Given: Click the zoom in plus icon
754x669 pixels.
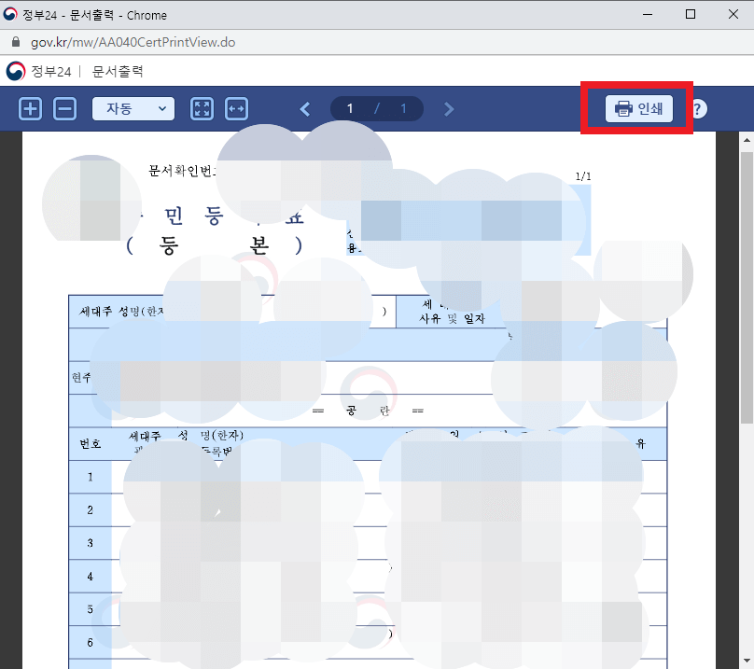Looking at the screenshot, I should 30,108.
